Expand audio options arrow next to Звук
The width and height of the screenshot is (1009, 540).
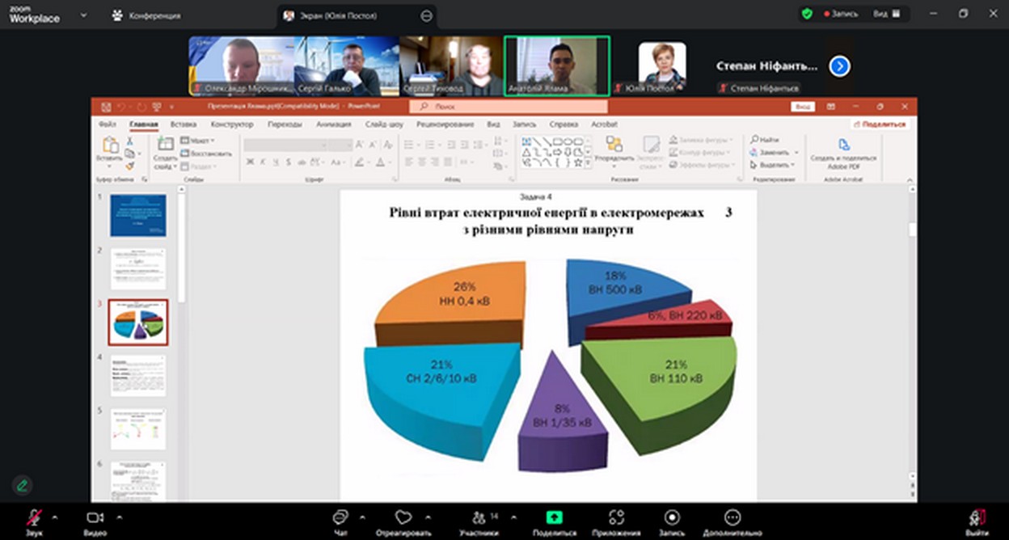[55, 516]
